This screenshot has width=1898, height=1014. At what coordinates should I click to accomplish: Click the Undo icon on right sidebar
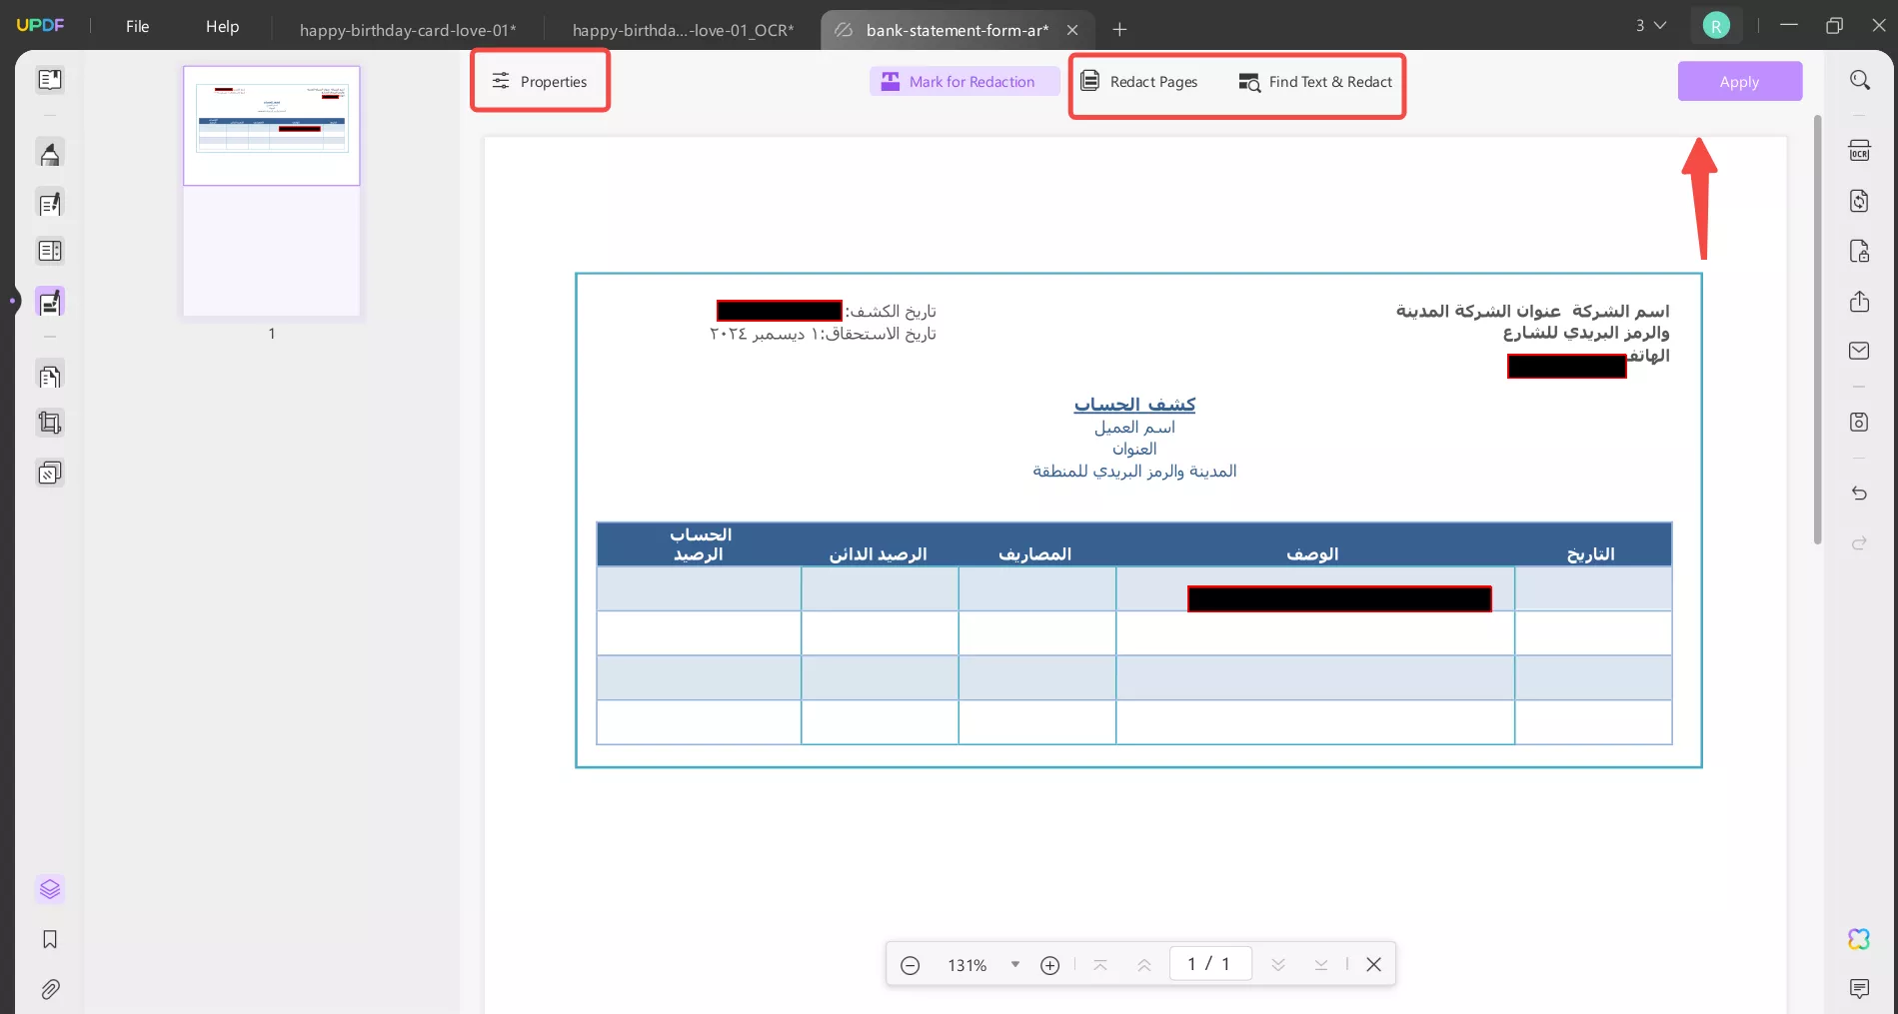(1858, 493)
